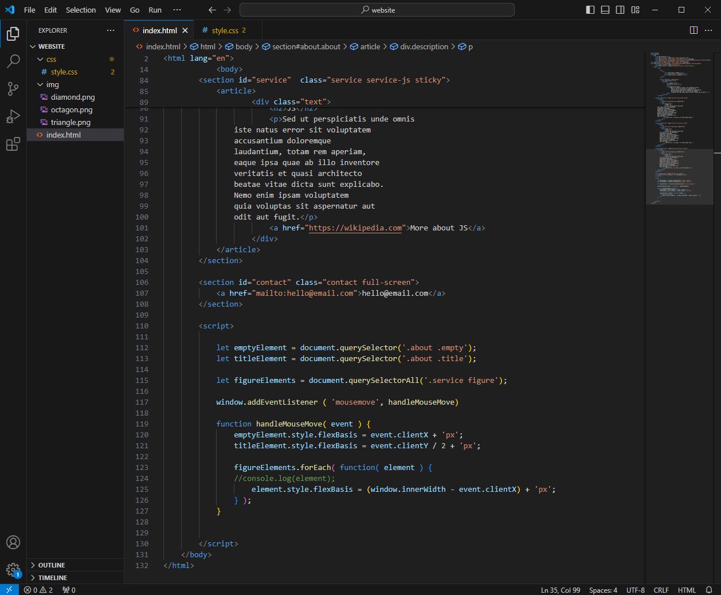Toggle the primary side bar visibility
The height and width of the screenshot is (595, 721).
(x=590, y=10)
